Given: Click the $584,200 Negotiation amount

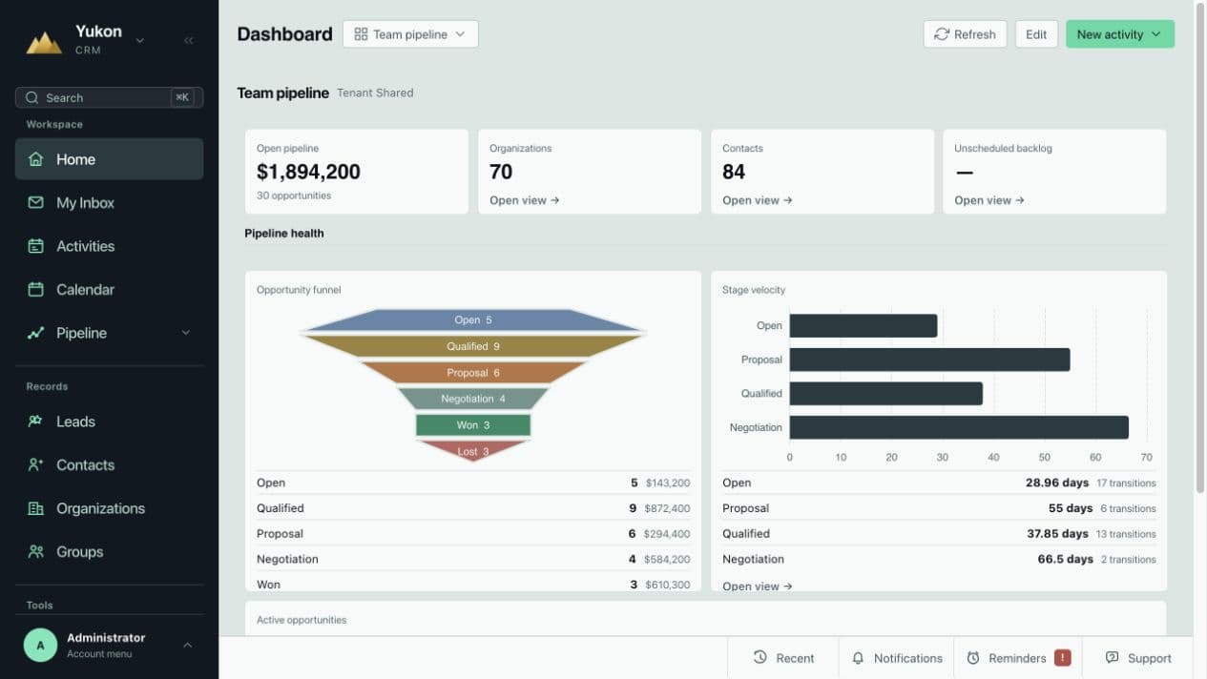Looking at the screenshot, I should tap(668, 559).
